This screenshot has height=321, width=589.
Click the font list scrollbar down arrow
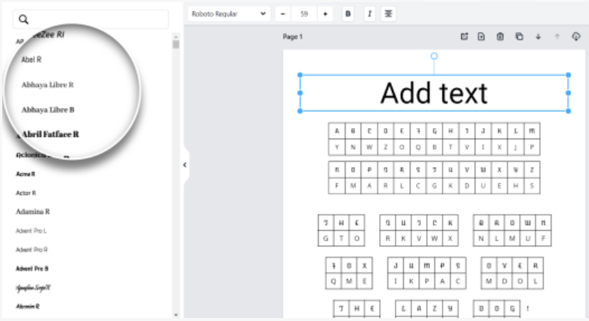[175, 315]
